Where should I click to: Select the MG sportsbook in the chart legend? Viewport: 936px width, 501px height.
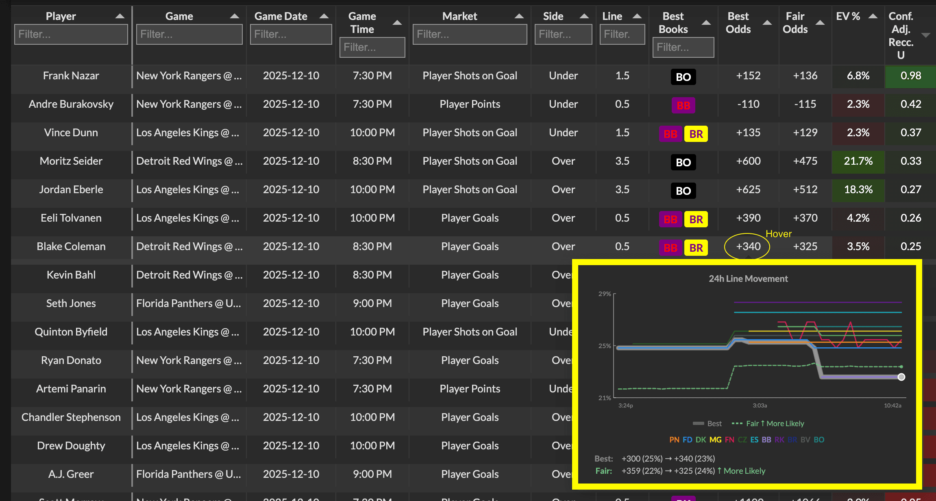coord(715,440)
